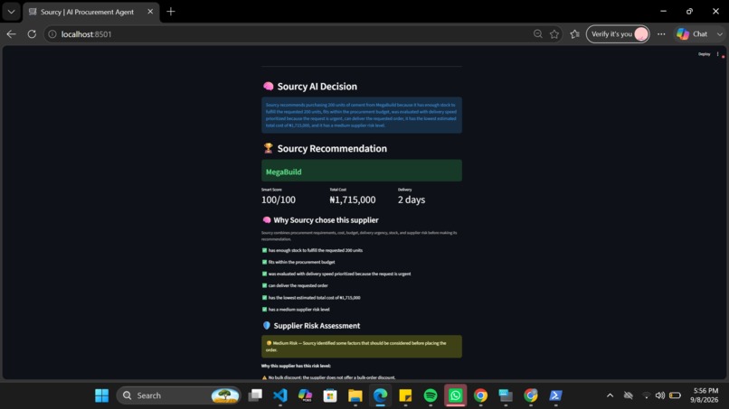Switch to Microsoft Edge on taskbar
This screenshot has height=409, width=729.
[x=380, y=395]
